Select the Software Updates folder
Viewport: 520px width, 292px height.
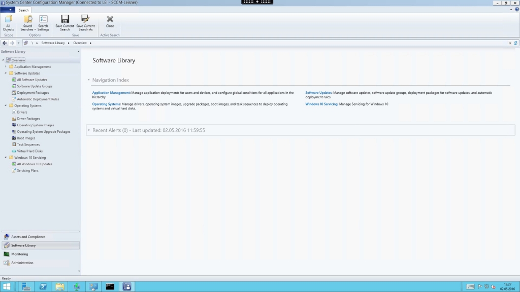click(27, 73)
